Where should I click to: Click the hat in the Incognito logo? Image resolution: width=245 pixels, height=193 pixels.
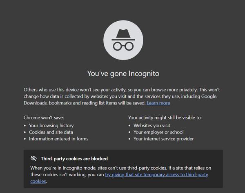(123, 35)
